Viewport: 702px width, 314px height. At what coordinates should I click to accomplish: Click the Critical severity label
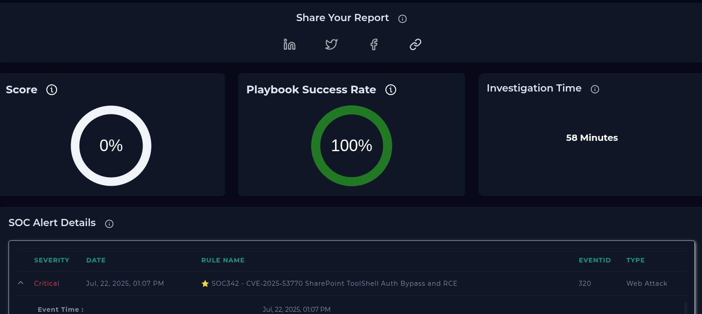pyautogui.click(x=47, y=283)
